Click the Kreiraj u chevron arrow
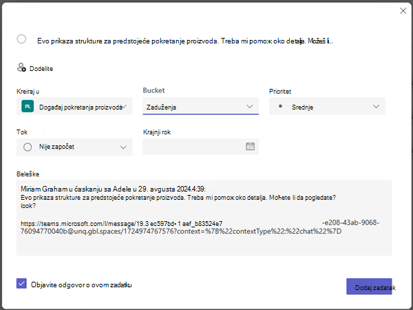Viewport: 413px width, 310px height. pos(125,107)
